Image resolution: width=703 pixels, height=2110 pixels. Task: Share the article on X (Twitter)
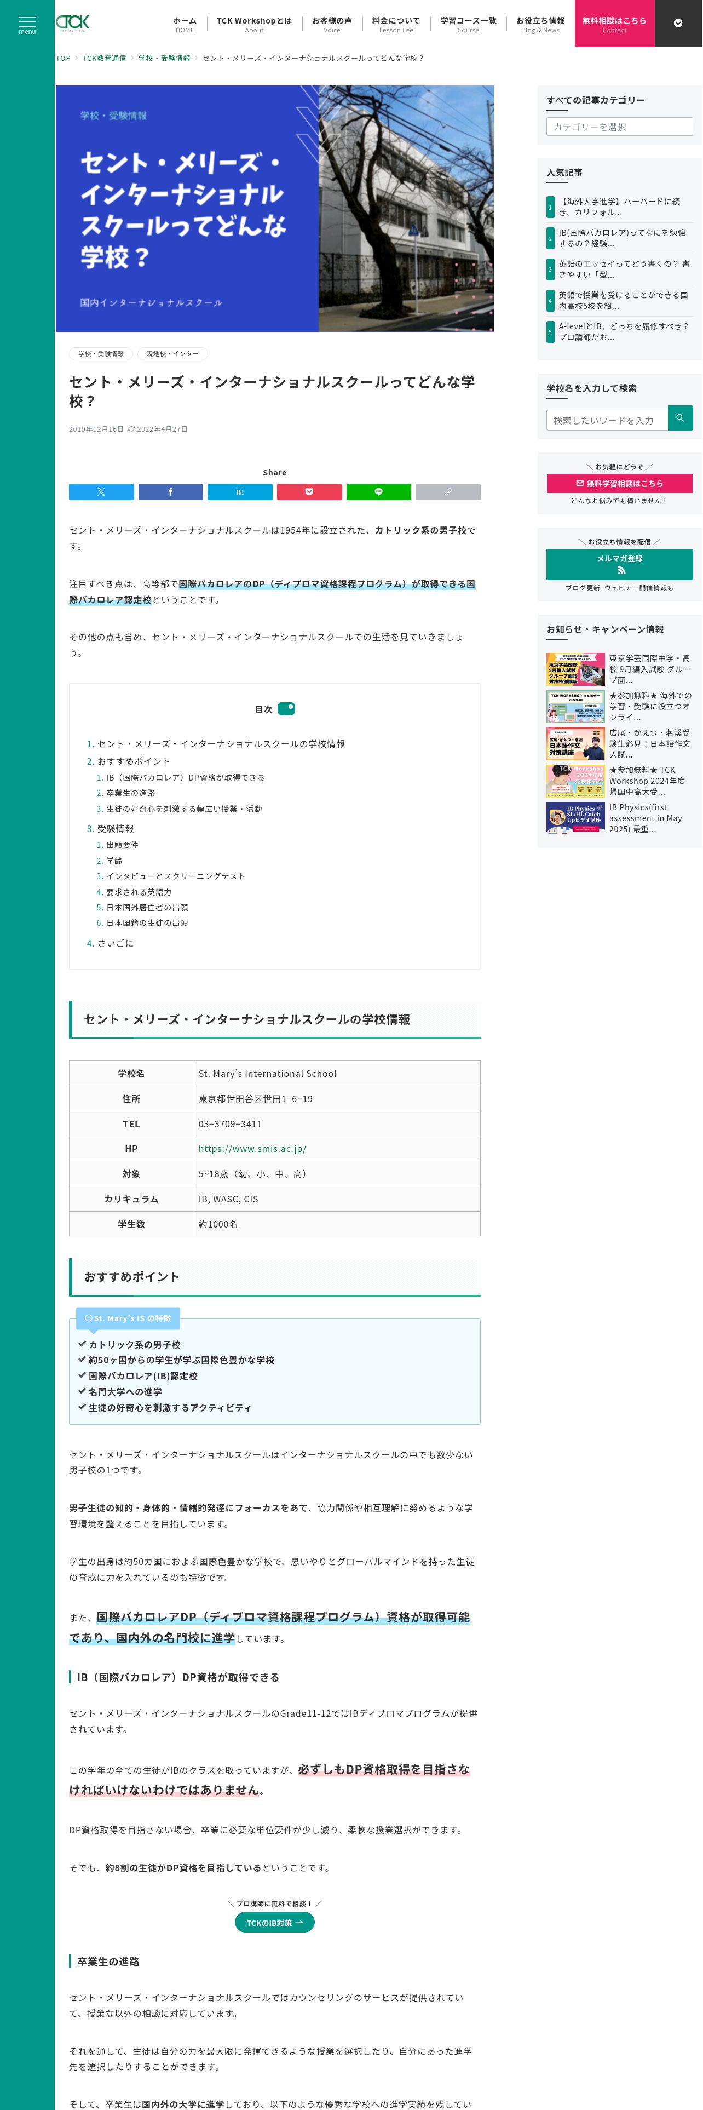point(101,492)
